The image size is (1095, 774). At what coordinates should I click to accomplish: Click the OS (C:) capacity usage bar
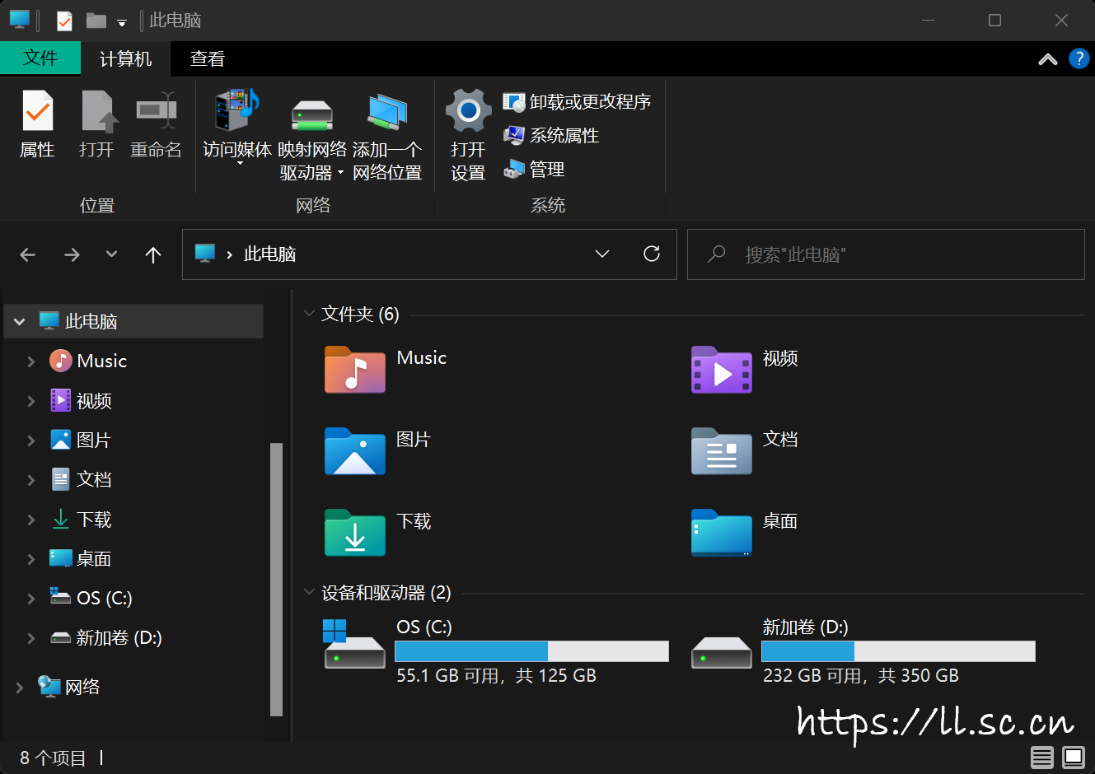531,651
